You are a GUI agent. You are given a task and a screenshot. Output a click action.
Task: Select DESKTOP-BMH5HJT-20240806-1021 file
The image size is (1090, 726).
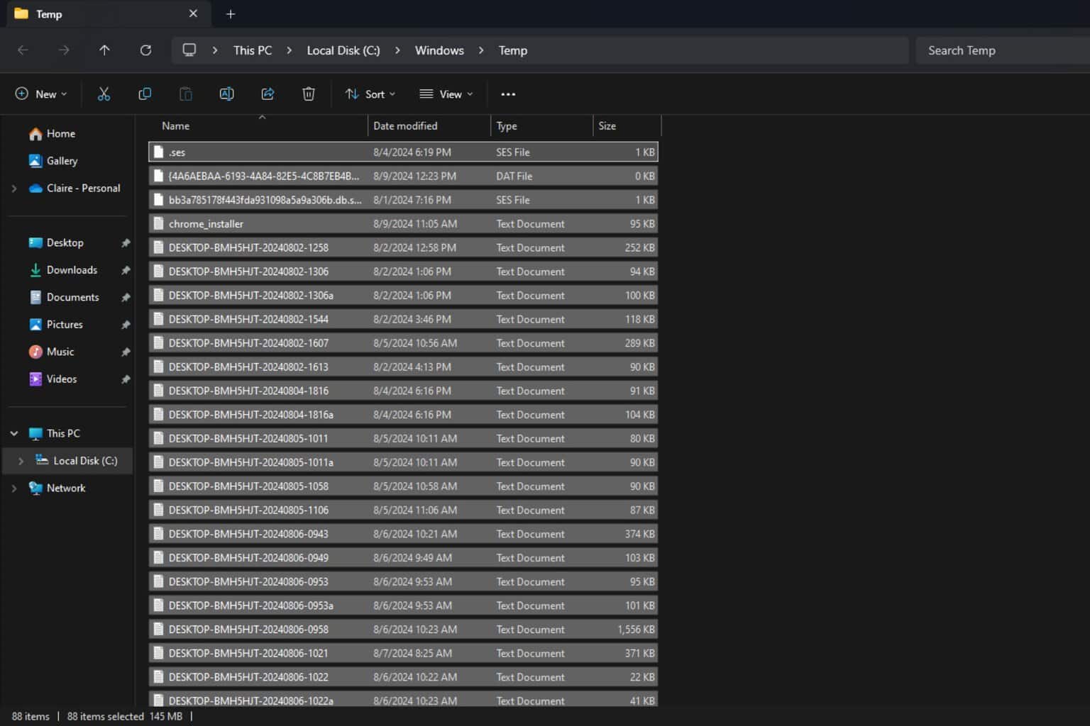[403, 653]
